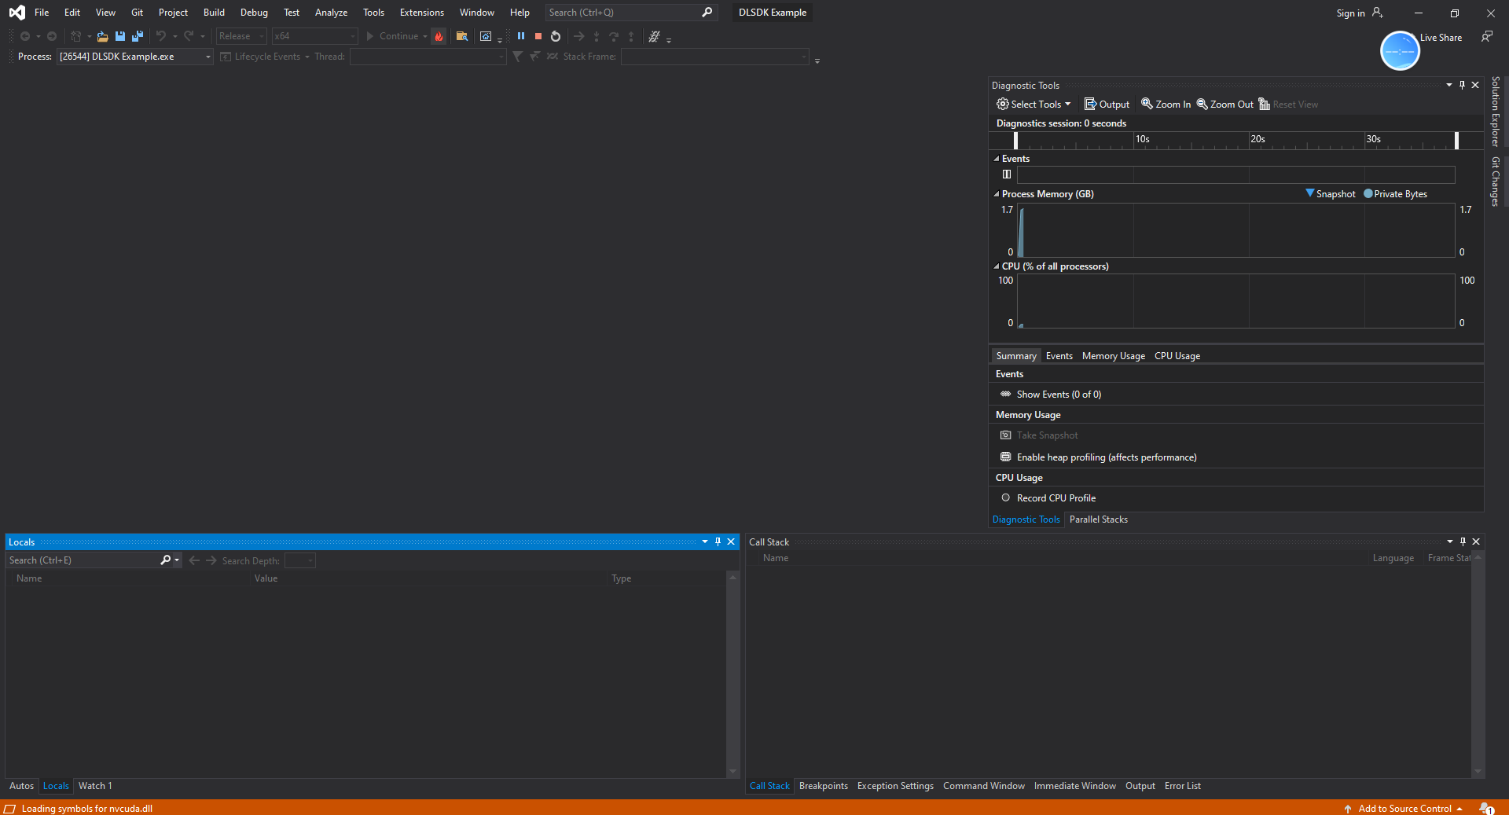Screen dimensions: 1509x815
Task: Click the notifications bell in status bar
Action: [x=1485, y=808]
